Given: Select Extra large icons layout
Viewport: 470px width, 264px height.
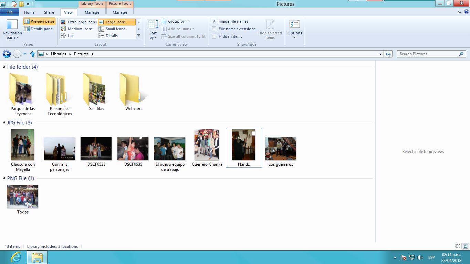Looking at the screenshot, I should click(79, 22).
